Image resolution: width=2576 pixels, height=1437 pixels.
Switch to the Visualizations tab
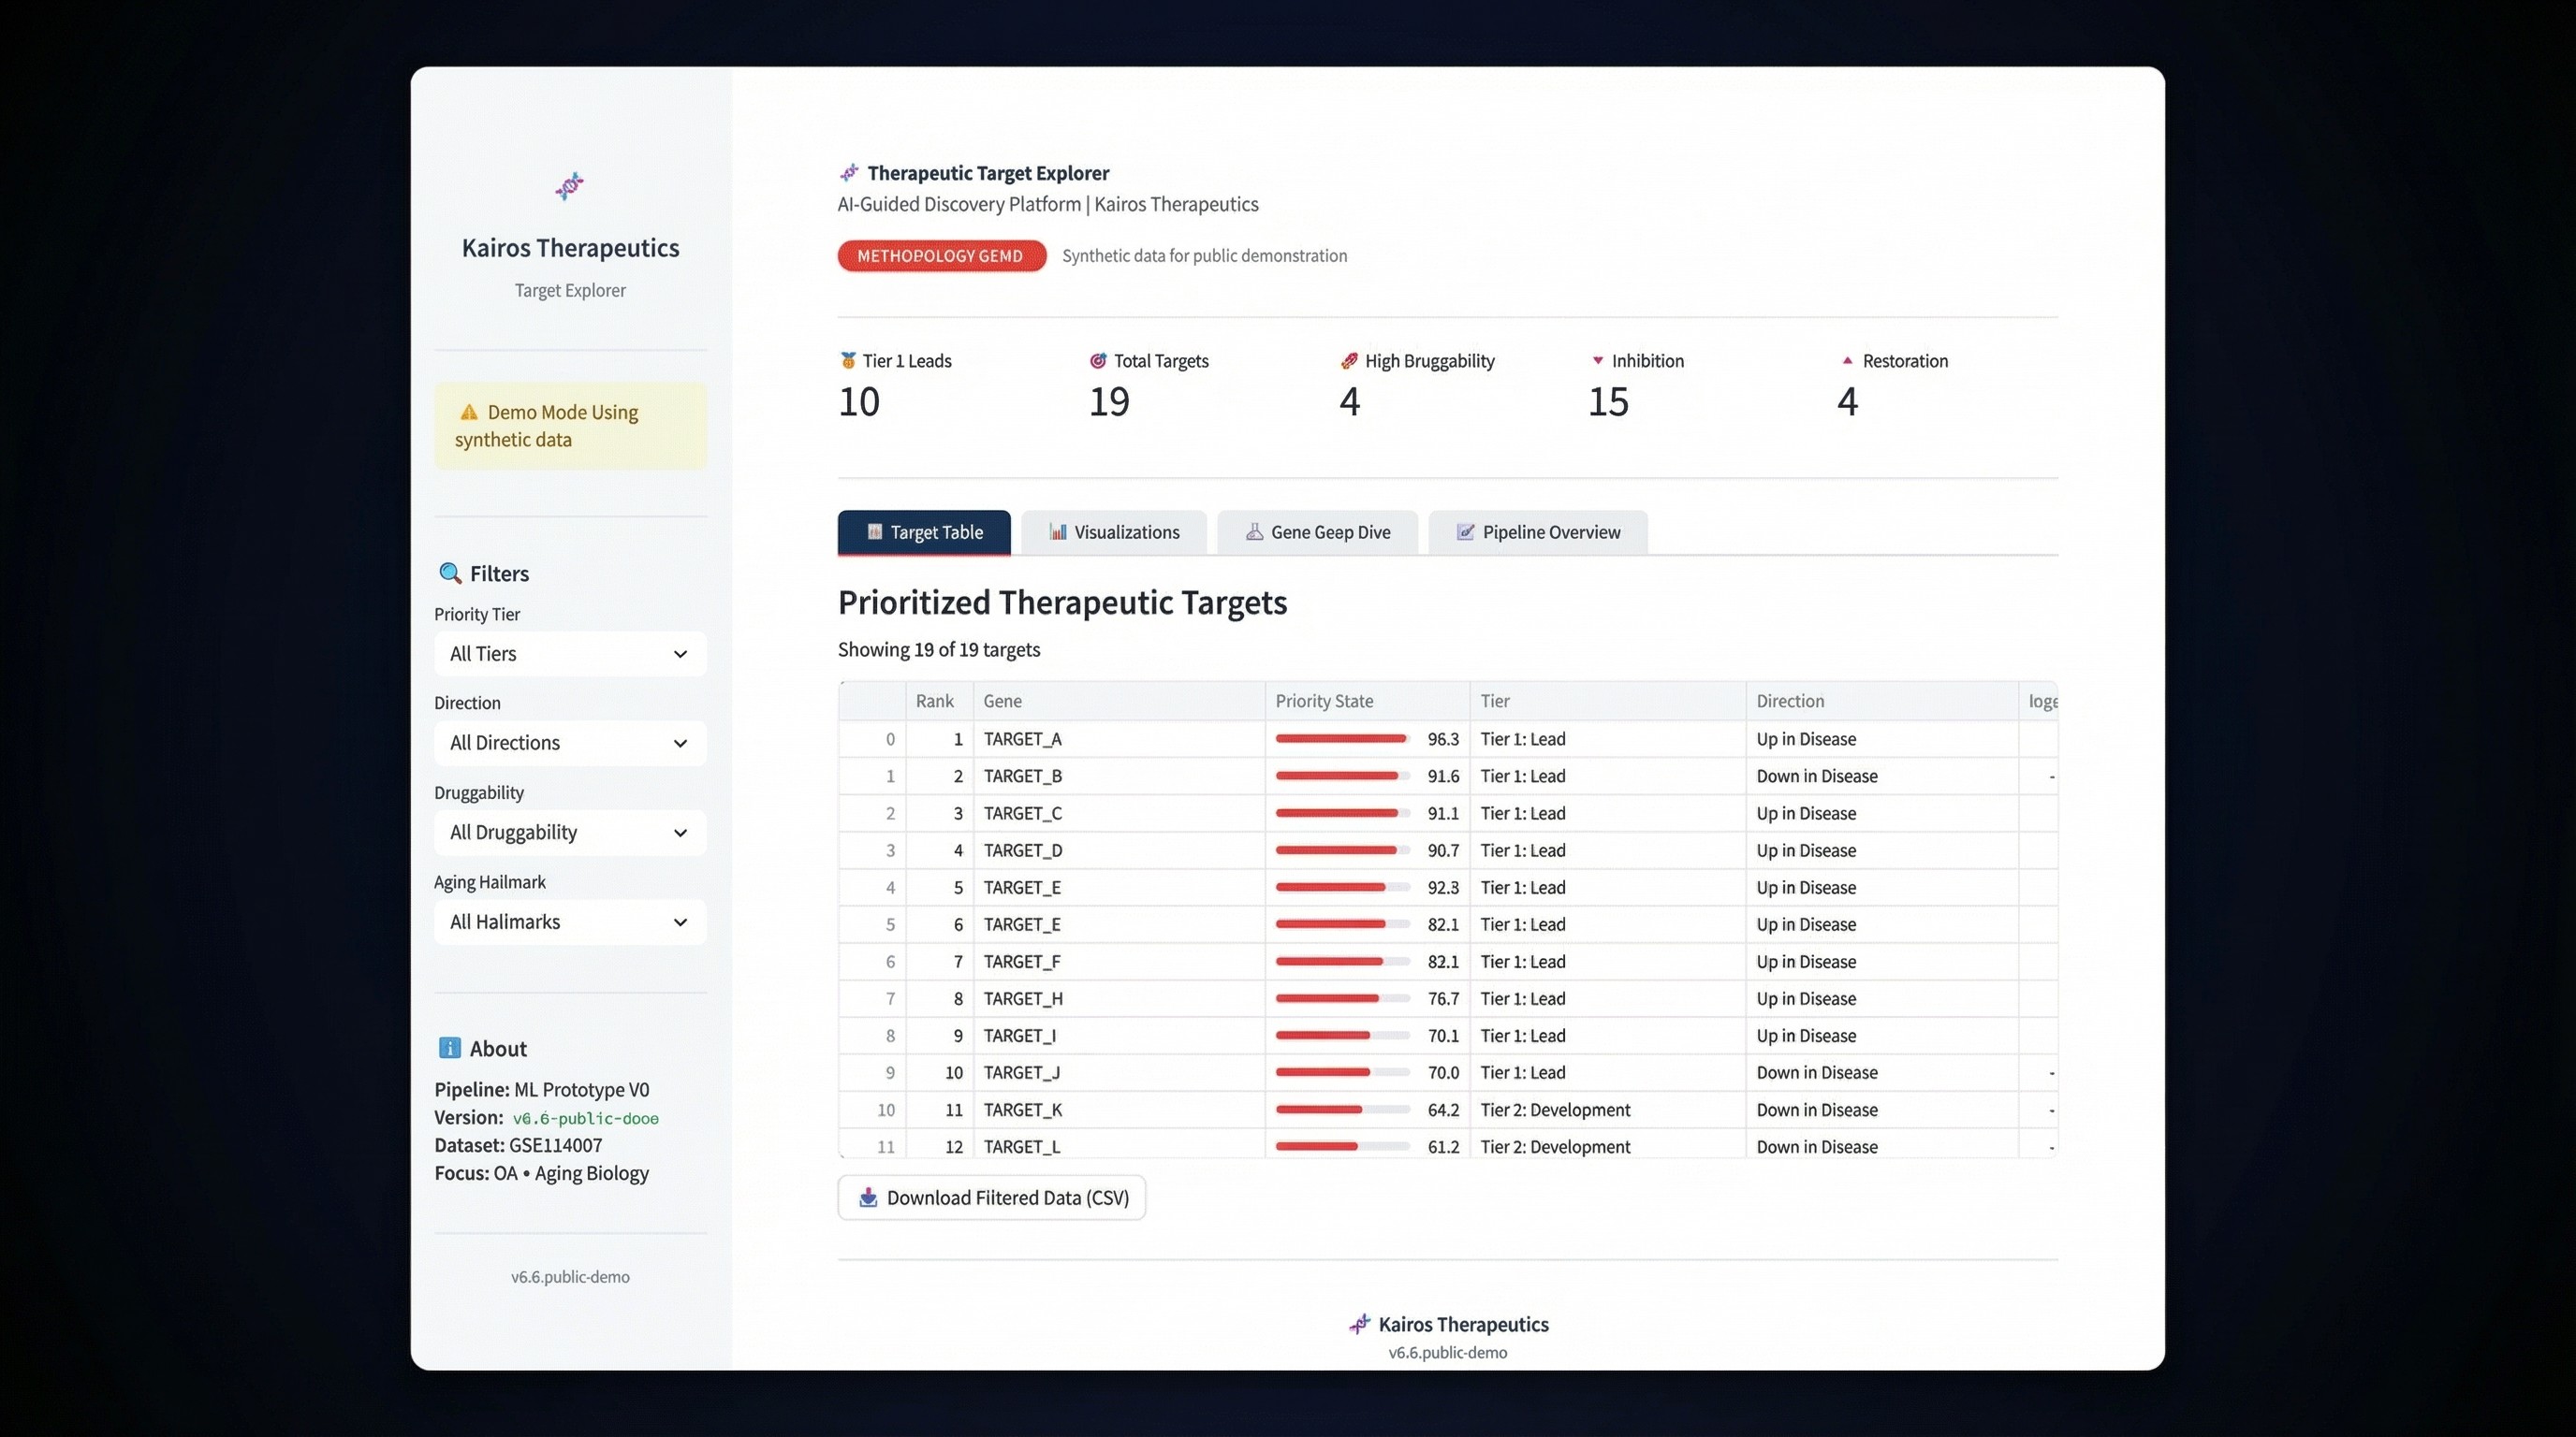(1114, 531)
